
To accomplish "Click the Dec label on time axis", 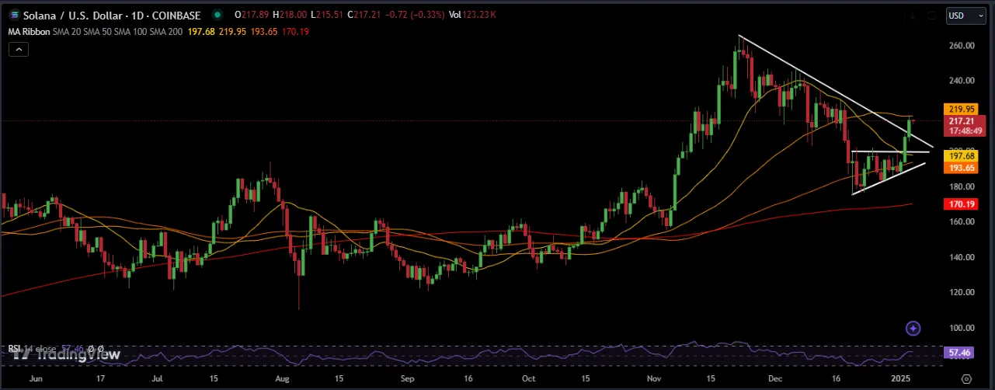I will 775,379.
